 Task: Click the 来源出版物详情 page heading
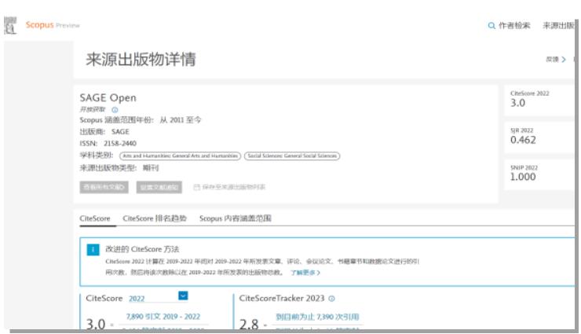(x=141, y=59)
